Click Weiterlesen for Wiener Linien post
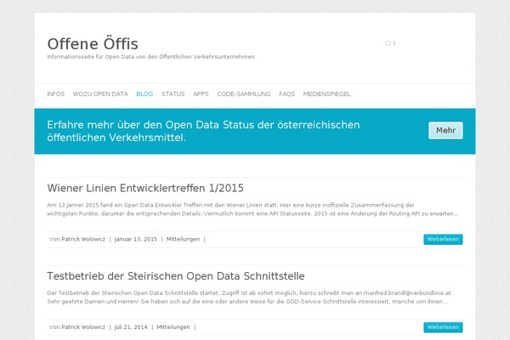510x340 pixels. pos(443,239)
